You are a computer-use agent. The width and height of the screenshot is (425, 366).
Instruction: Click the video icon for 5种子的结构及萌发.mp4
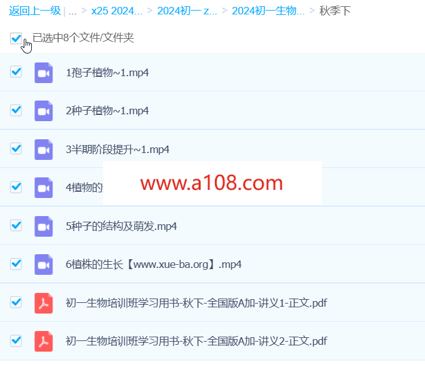44,226
